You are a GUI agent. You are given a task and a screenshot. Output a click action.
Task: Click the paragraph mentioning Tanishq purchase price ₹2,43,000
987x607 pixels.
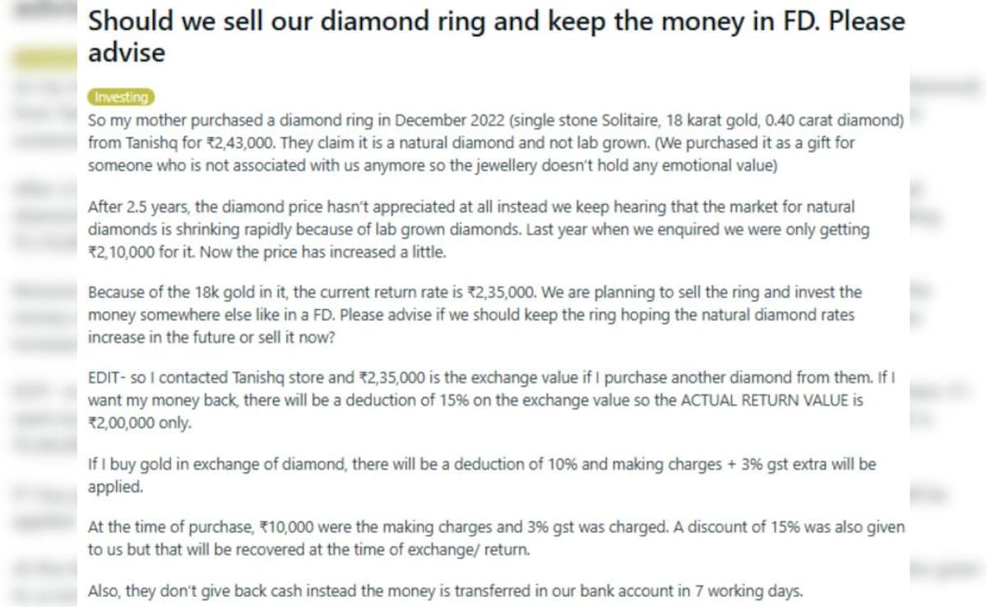[496, 141]
